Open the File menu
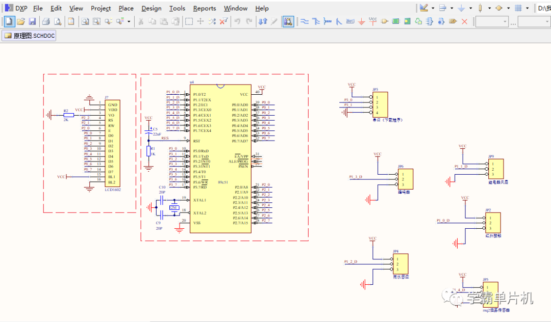Viewport: 551px width, 322px height. click(x=38, y=8)
